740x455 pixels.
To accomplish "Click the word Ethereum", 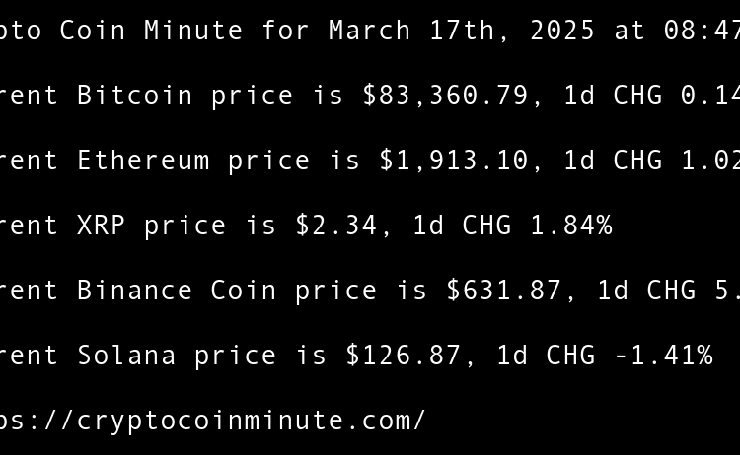I will (x=143, y=161).
